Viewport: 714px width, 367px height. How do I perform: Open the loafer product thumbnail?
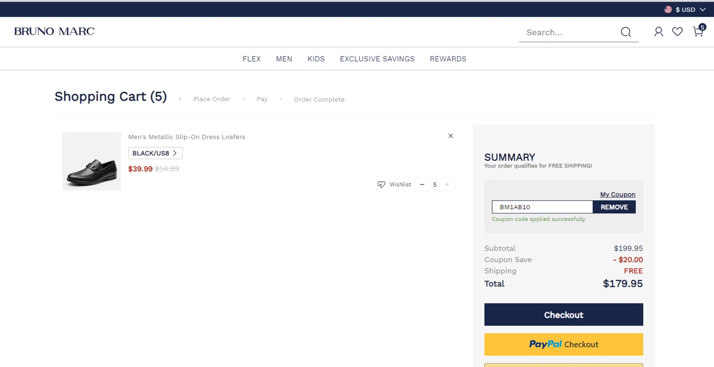tap(91, 161)
